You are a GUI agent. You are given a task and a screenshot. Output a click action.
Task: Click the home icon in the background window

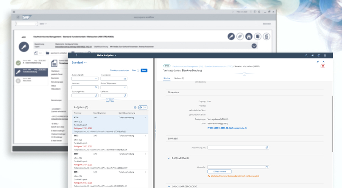tap(249, 36)
